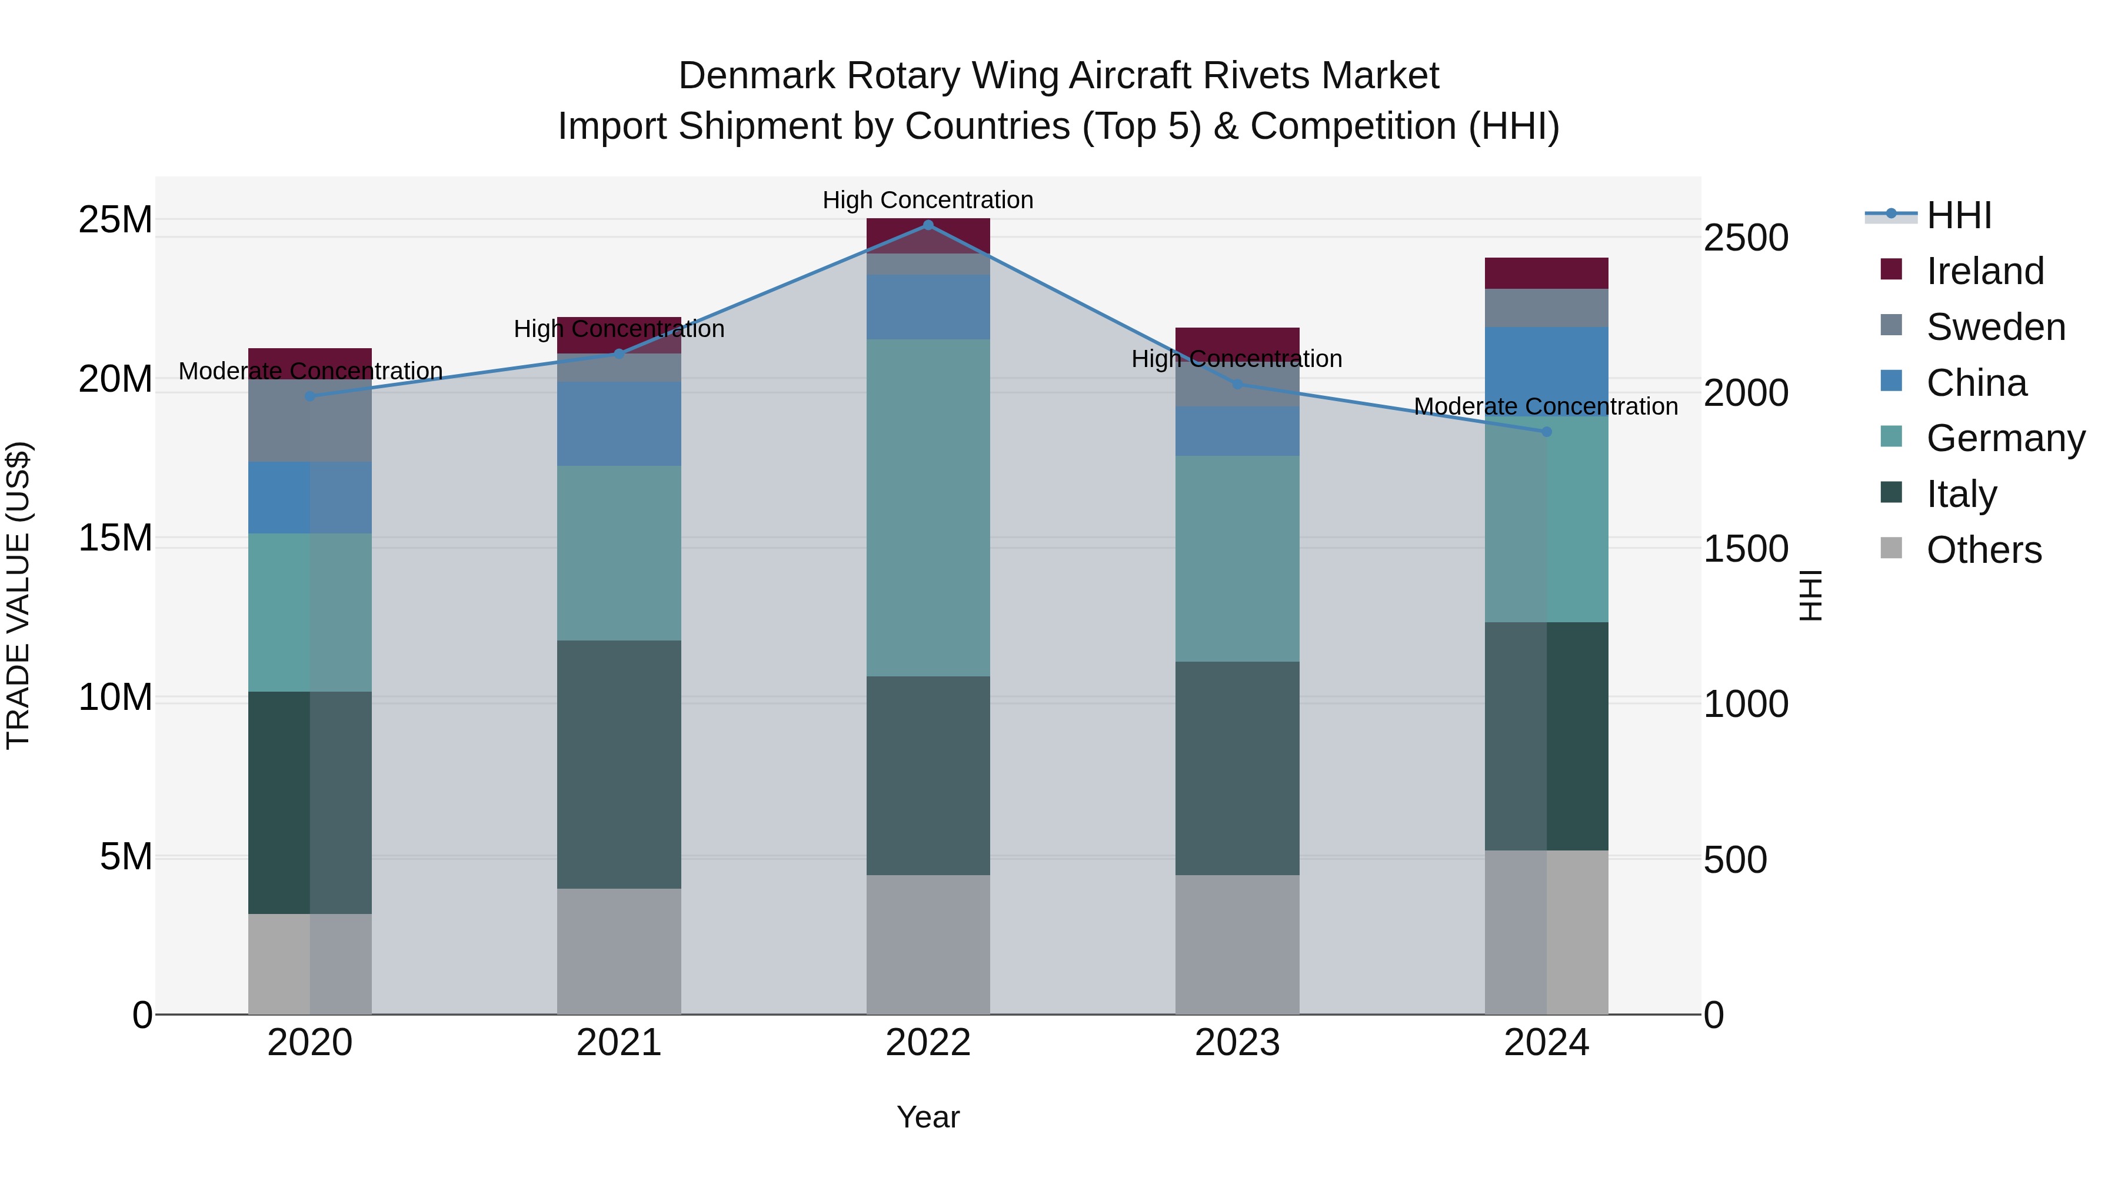Screen dimensions: 2118x1191
Task: Click the Others gray legend swatch
Action: coord(1891,548)
